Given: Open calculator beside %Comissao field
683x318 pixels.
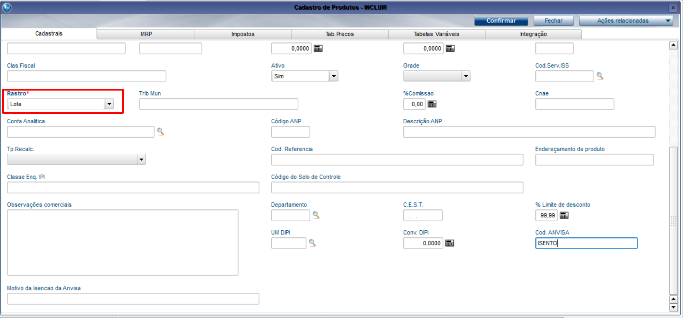Looking at the screenshot, I should click(x=432, y=104).
